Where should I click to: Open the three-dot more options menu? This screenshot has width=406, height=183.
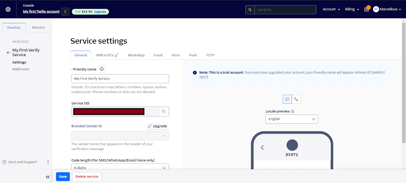(x=48, y=162)
